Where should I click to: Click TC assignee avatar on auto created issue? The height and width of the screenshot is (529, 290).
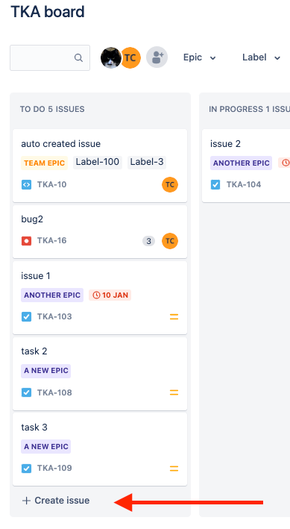(x=170, y=184)
